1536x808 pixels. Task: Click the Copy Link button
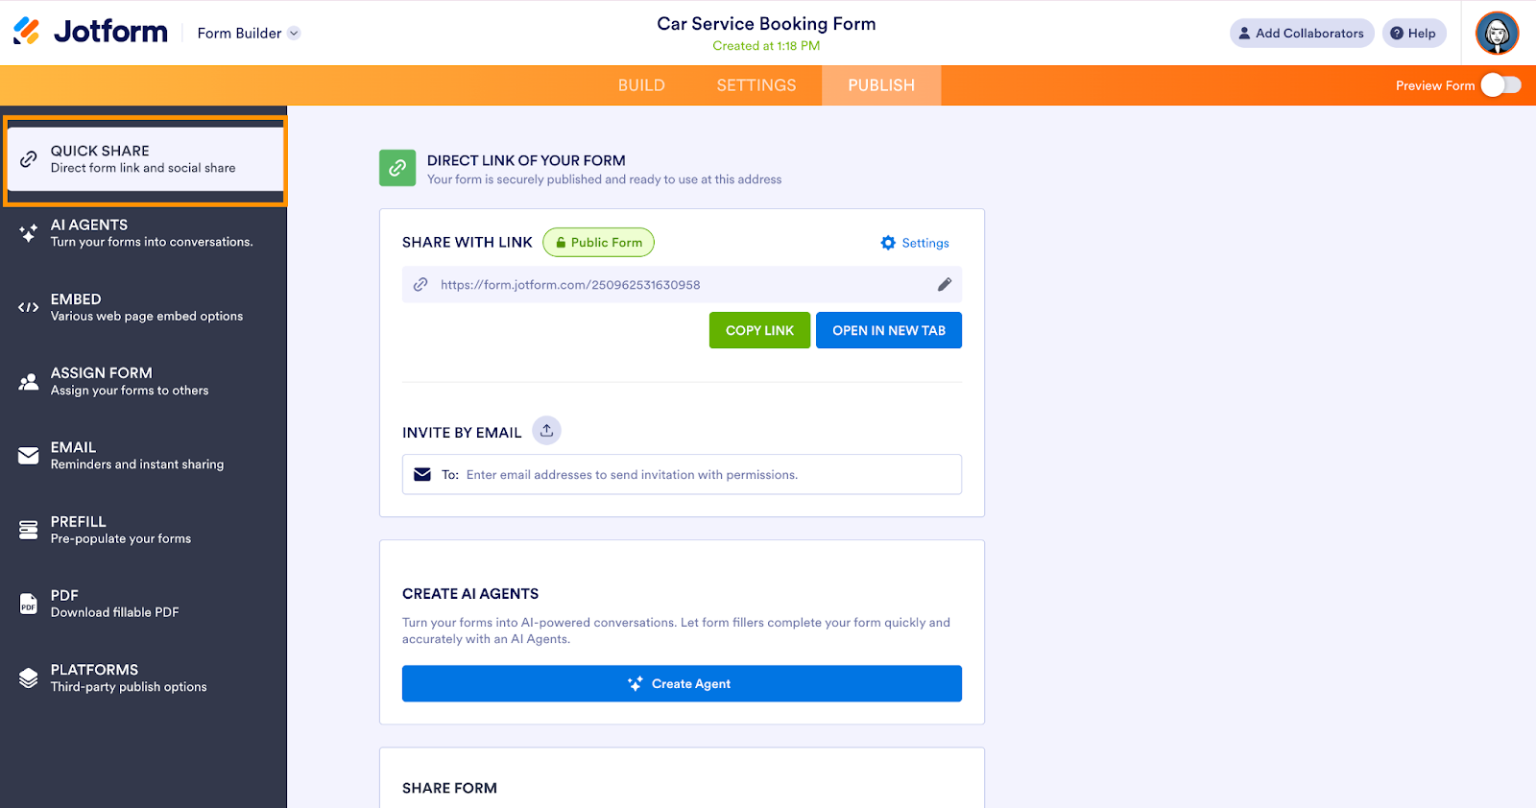pyautogui.click(x=759, y=330)
